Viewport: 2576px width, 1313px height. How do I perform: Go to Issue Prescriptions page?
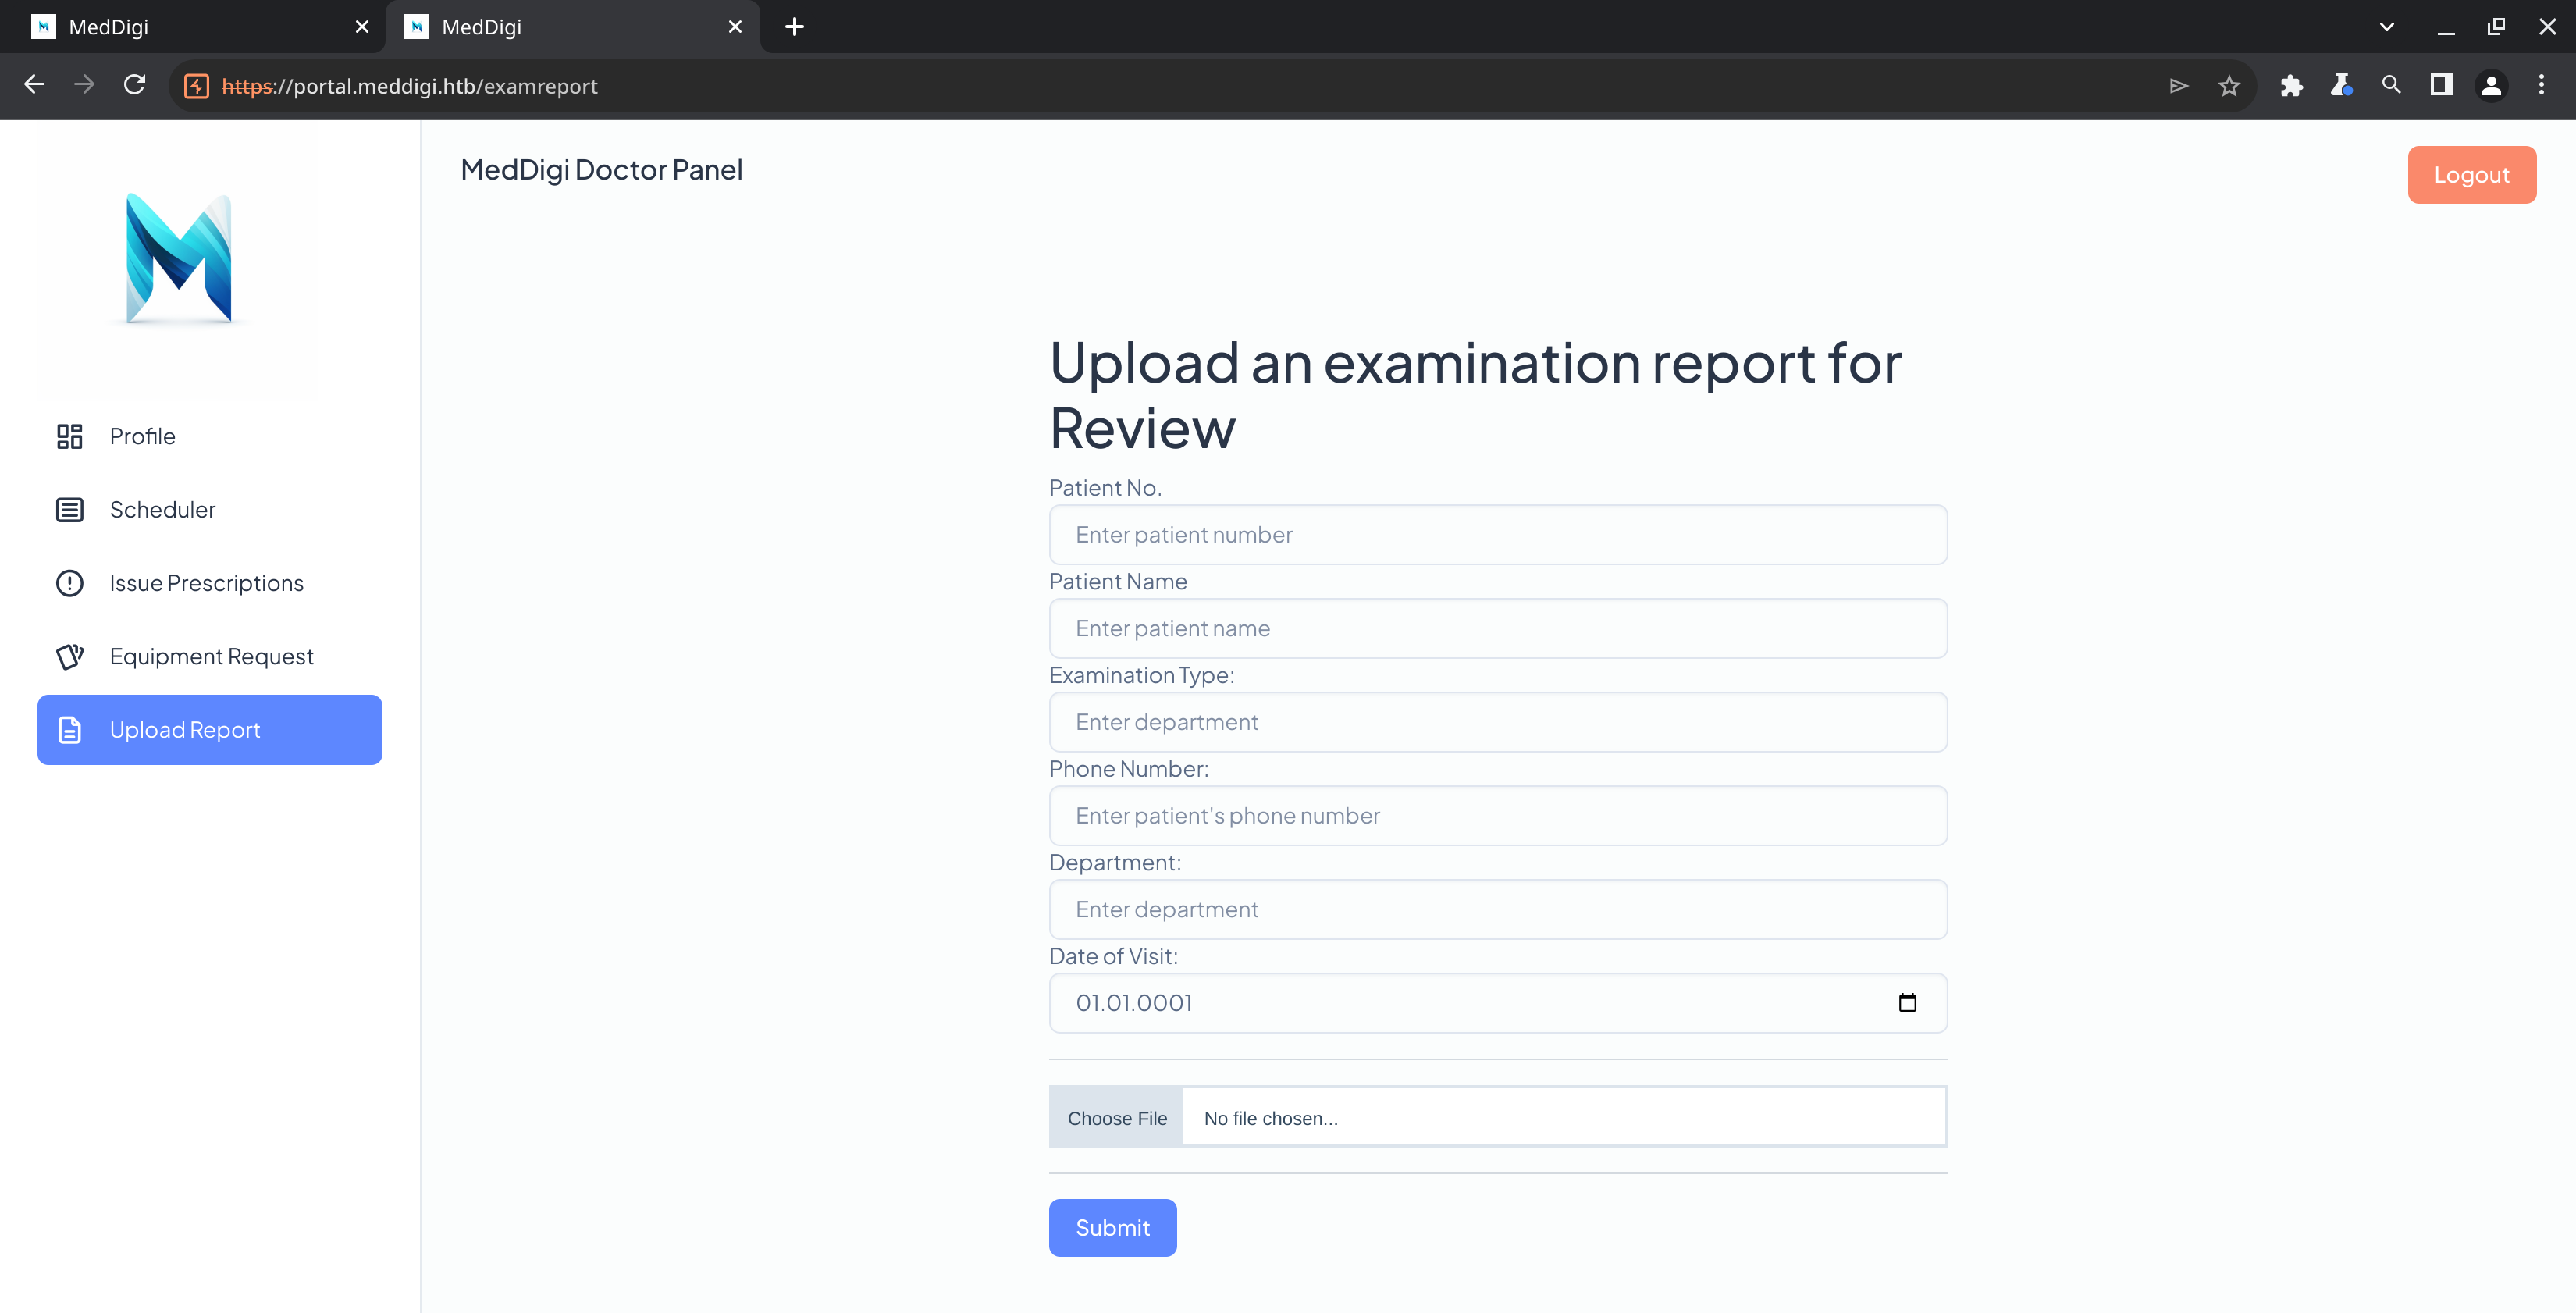[x=210, y=583]
